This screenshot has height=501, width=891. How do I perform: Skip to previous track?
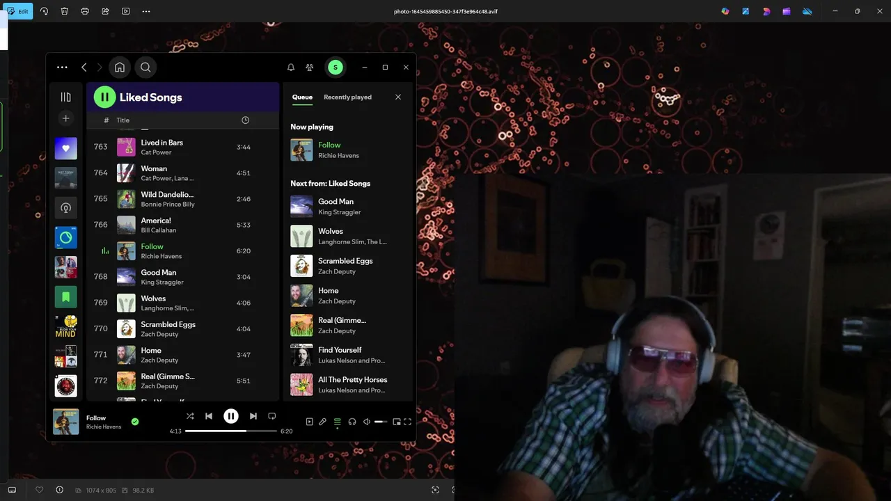209,416
